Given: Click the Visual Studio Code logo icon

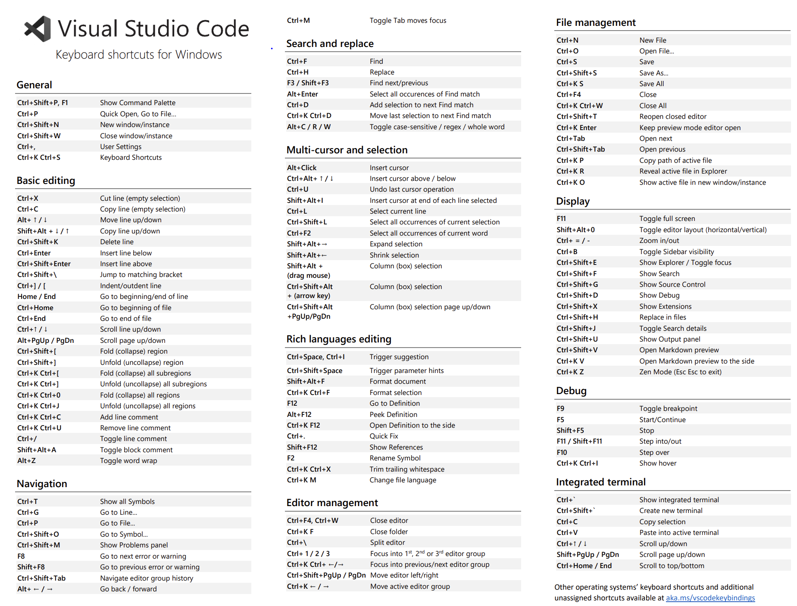Looking at the screenshot, I should coord(38,29).
